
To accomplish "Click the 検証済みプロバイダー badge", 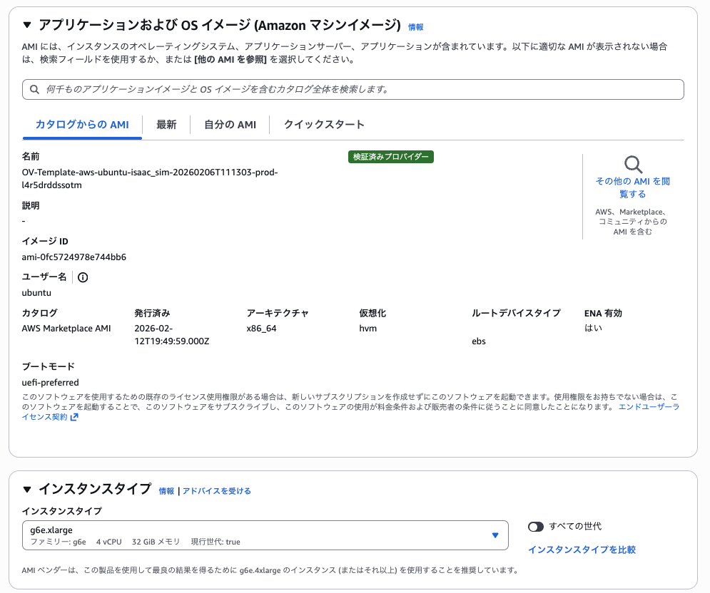I will [x=391, y=157].
